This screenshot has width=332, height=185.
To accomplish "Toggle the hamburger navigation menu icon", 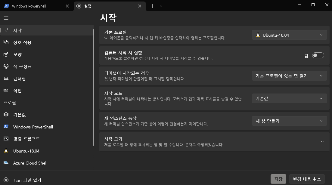I will click(x=6, y=18).
